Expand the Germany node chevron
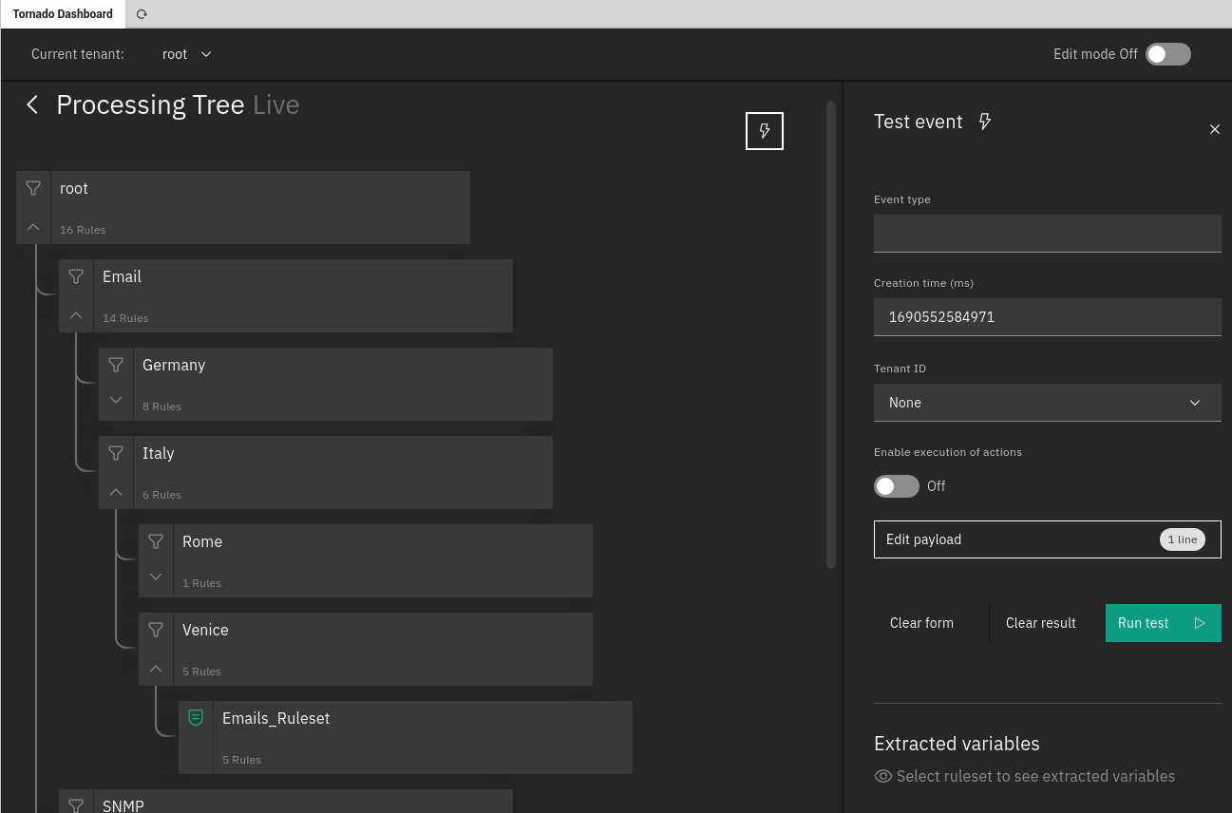Viewport: 1232px width, 813px height. pos(116,400)
